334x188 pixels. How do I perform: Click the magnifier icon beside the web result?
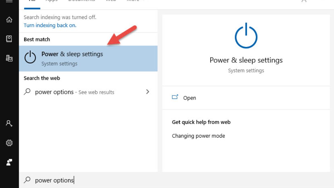27,92
